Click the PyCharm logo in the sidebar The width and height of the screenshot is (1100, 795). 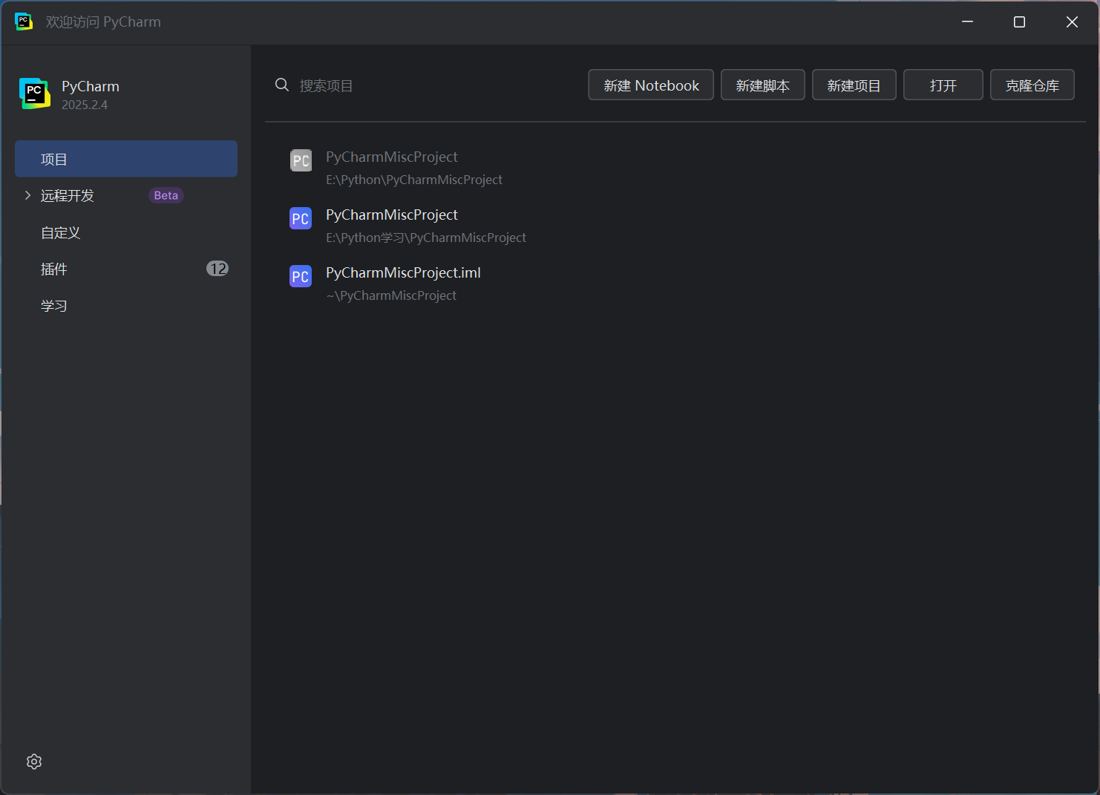(x=34, y=94)
